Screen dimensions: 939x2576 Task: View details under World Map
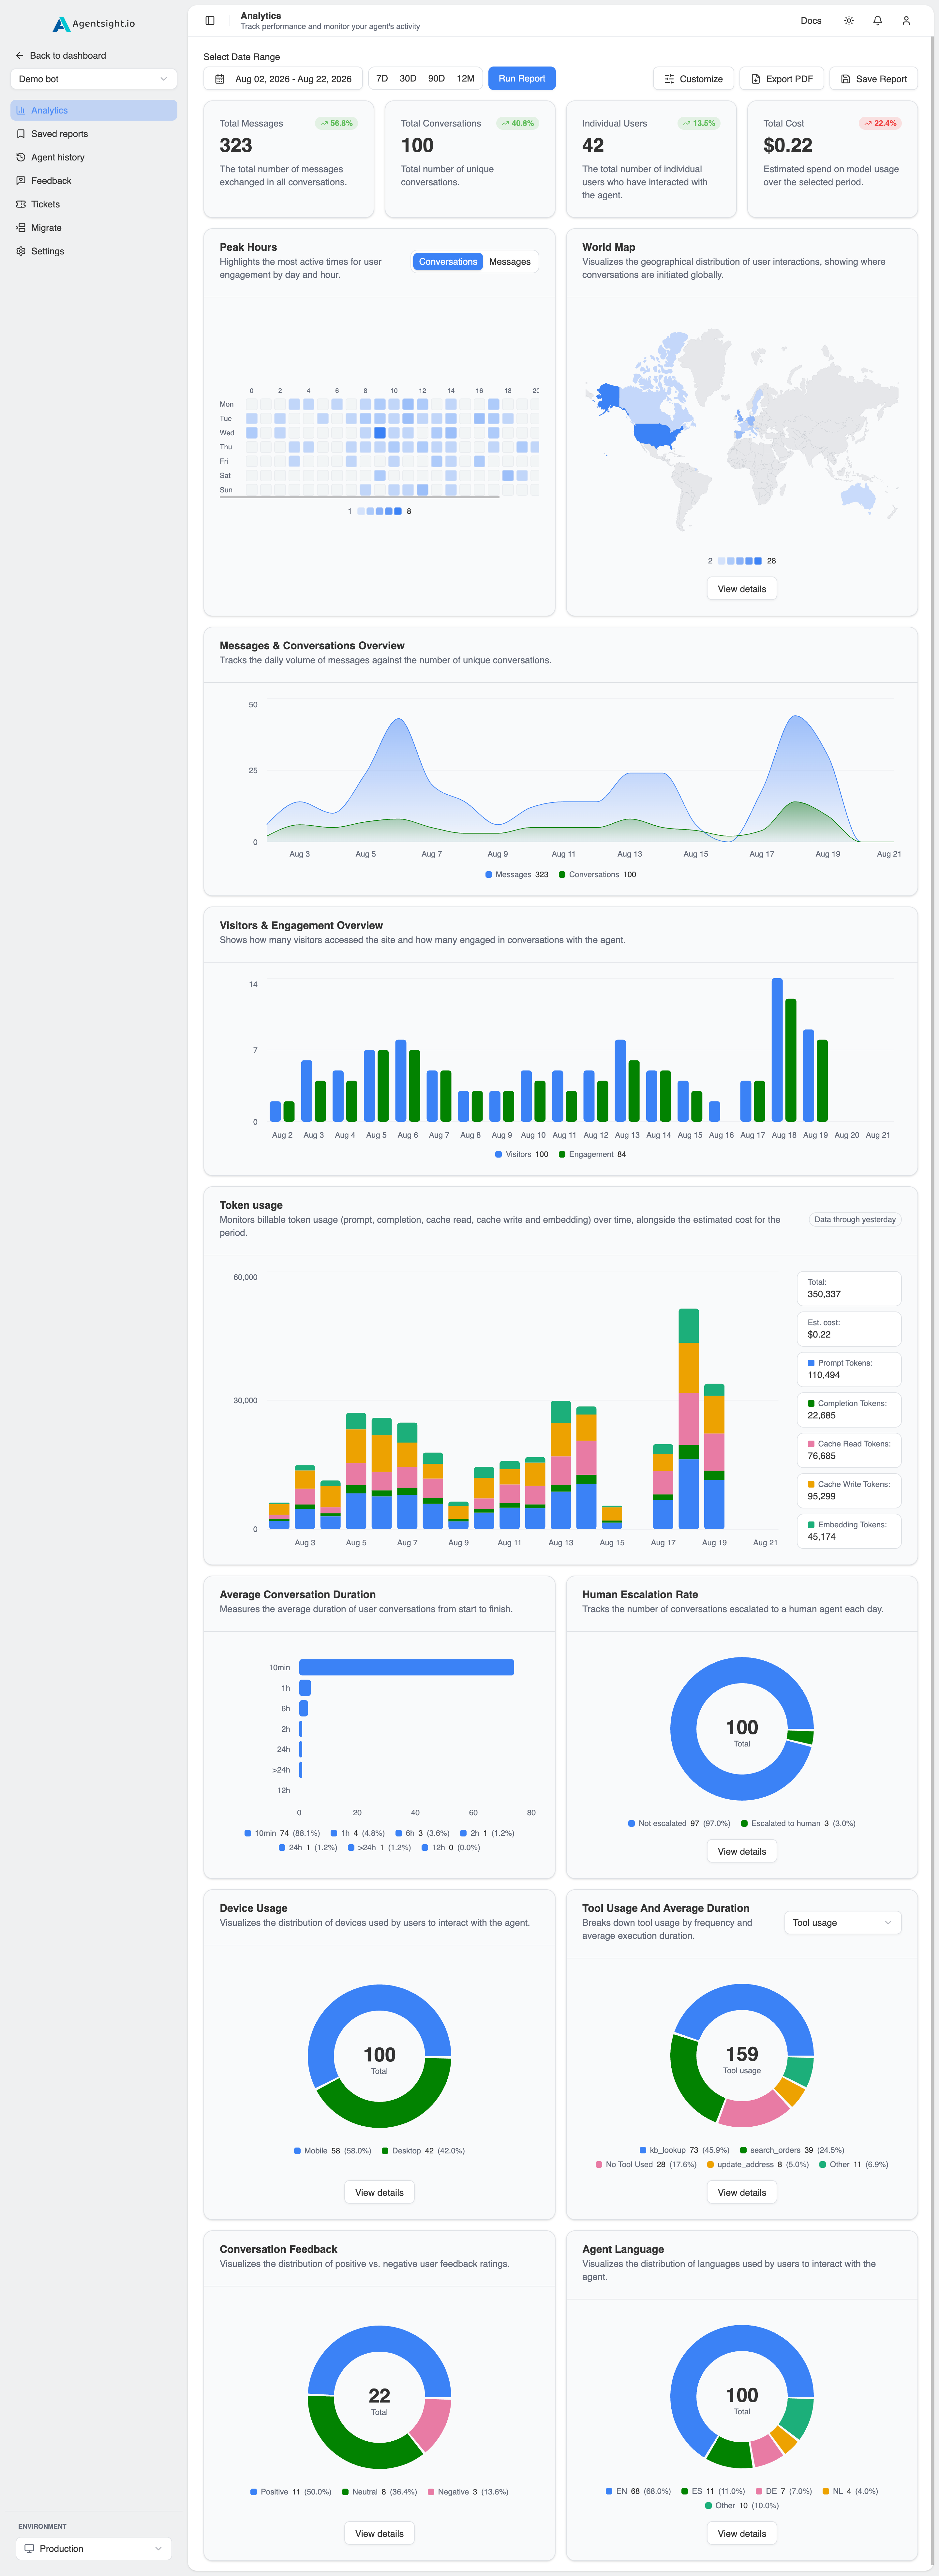tap(742, 589)
